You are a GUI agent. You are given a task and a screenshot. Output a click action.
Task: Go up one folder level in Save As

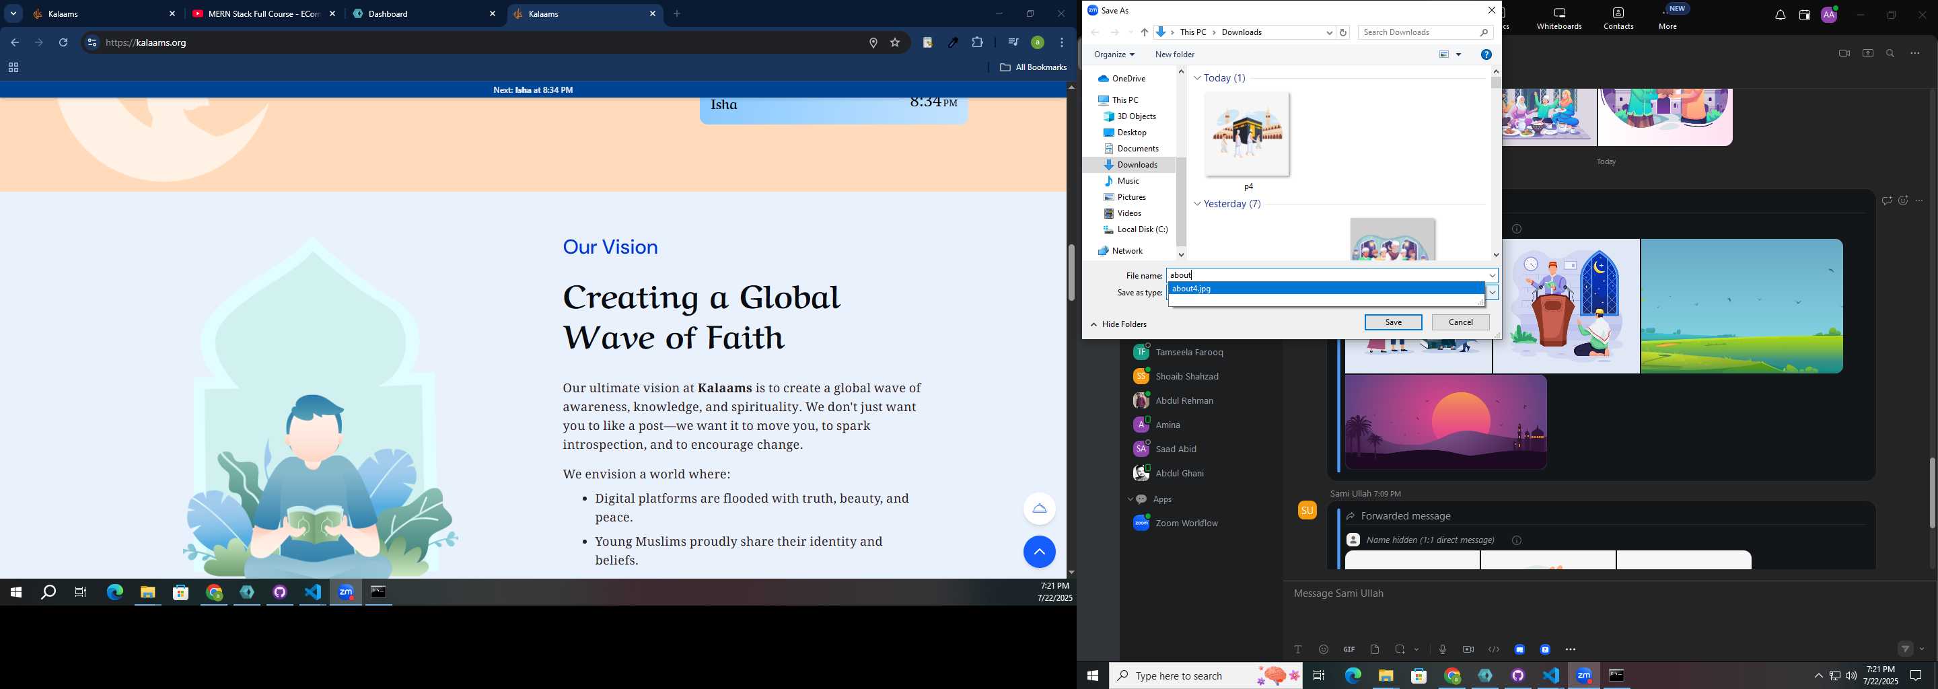point(1143,32)
